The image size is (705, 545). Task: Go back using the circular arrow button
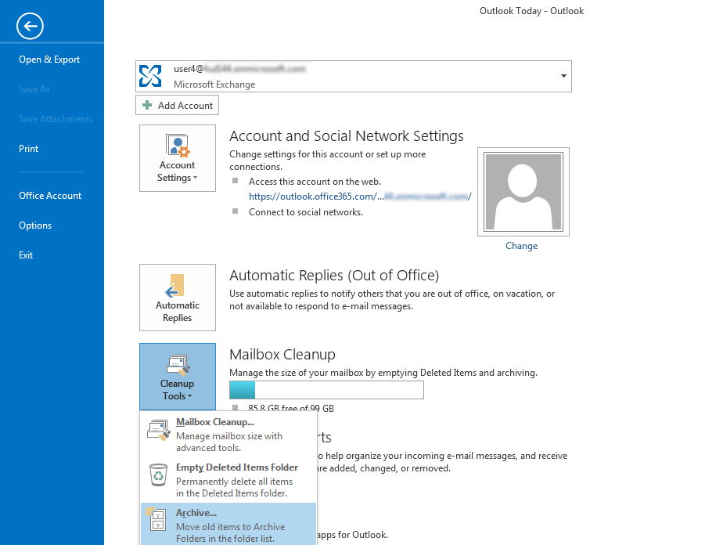coord(30,26)
